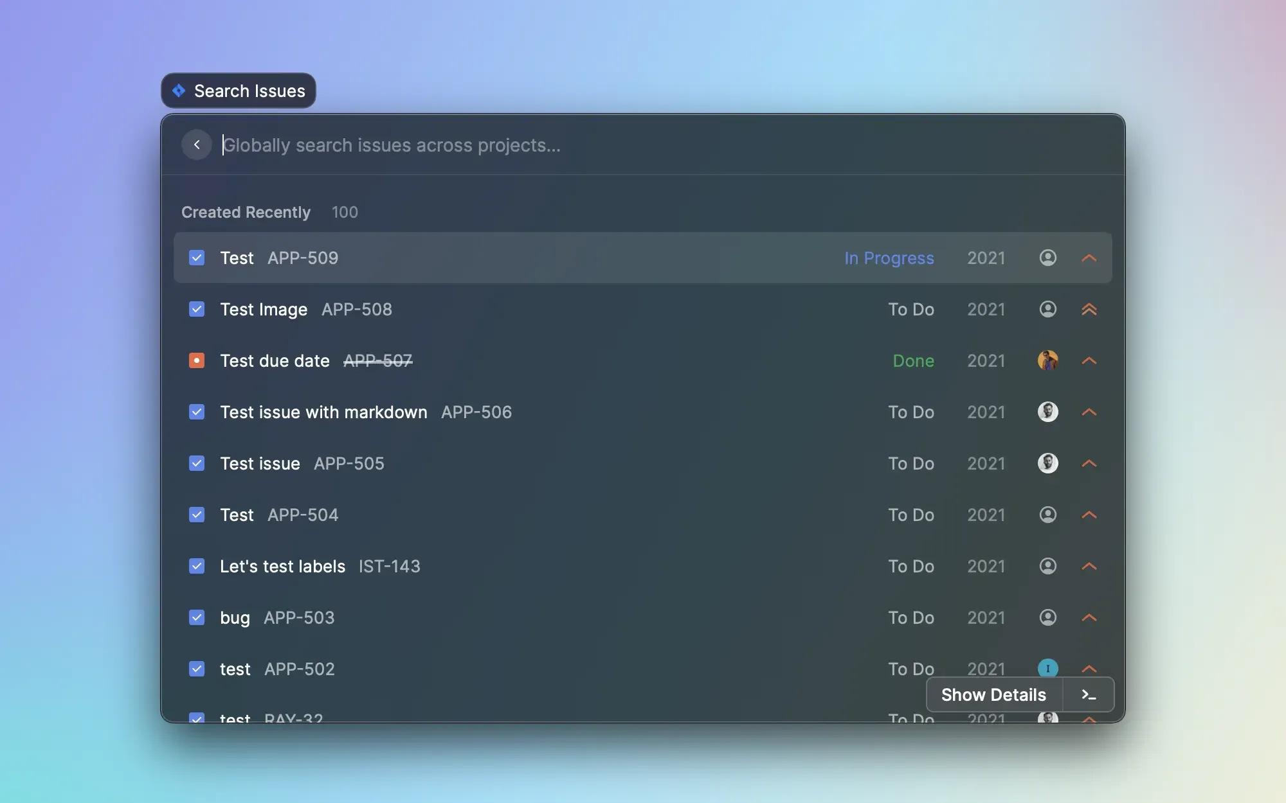
Task: Click the green Done status of APP-507
Action: tap(913, 360)
